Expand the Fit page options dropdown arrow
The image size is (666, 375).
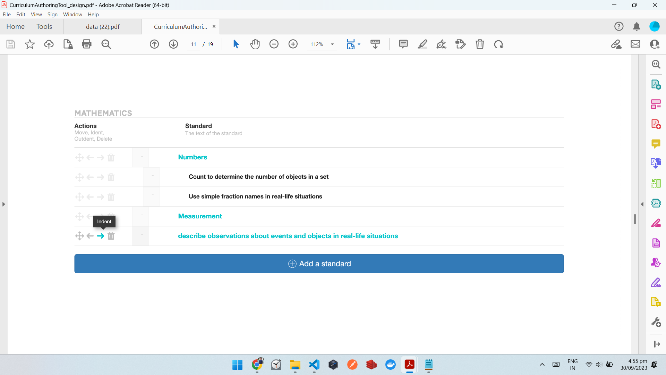pos(359,44)
